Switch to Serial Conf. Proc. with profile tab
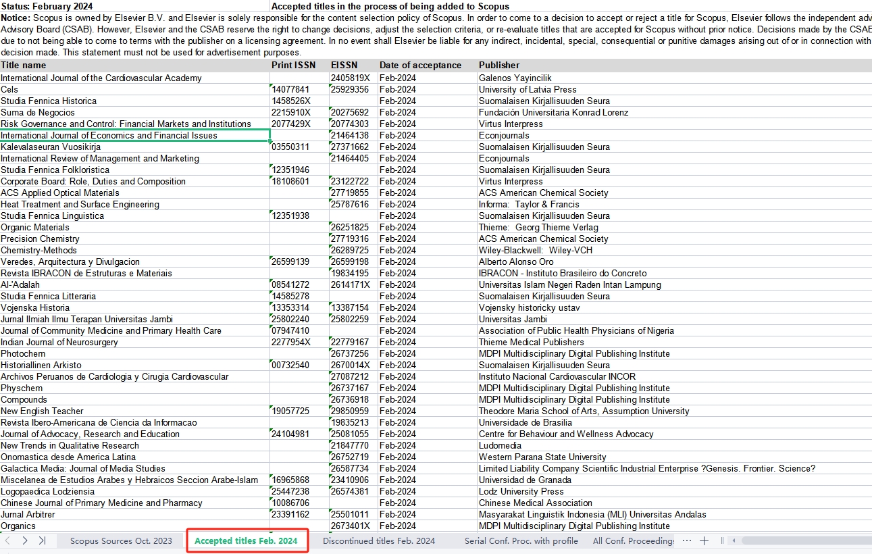872x554 pixels. [x=521, y=540]
